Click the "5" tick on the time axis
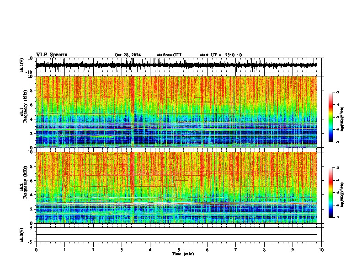The height and width of the screenshot is (280, 362). pyautogui.click(x=179, y=250)
